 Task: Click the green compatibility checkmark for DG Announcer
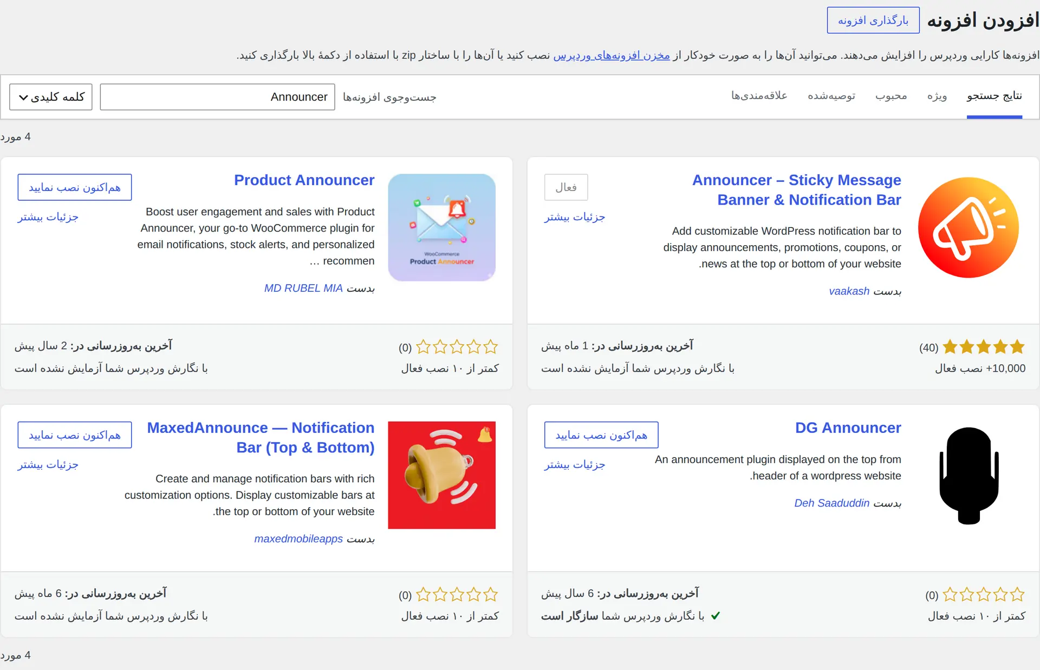point(716,616)
